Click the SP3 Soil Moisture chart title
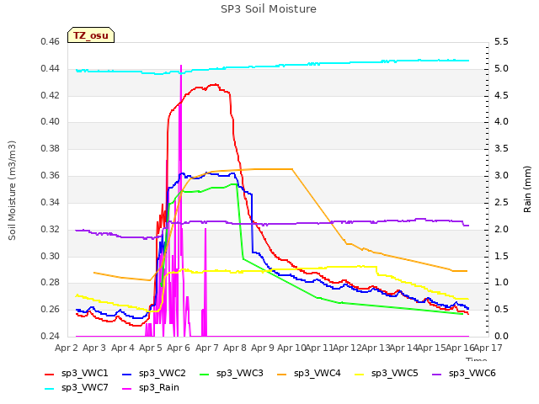The image size is (539, 404). 269,9
